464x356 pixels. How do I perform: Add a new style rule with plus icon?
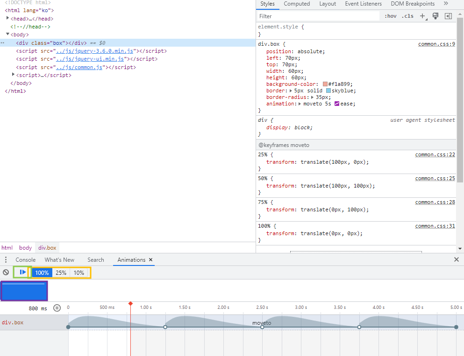422,16
